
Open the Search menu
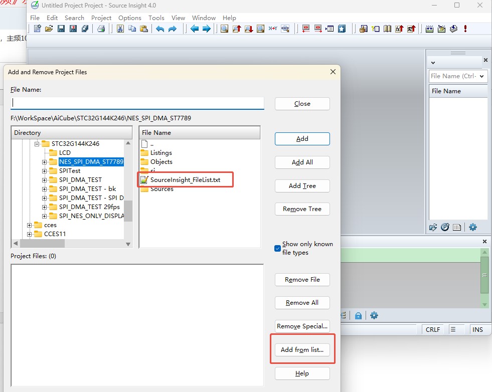[x=74, y=18]
